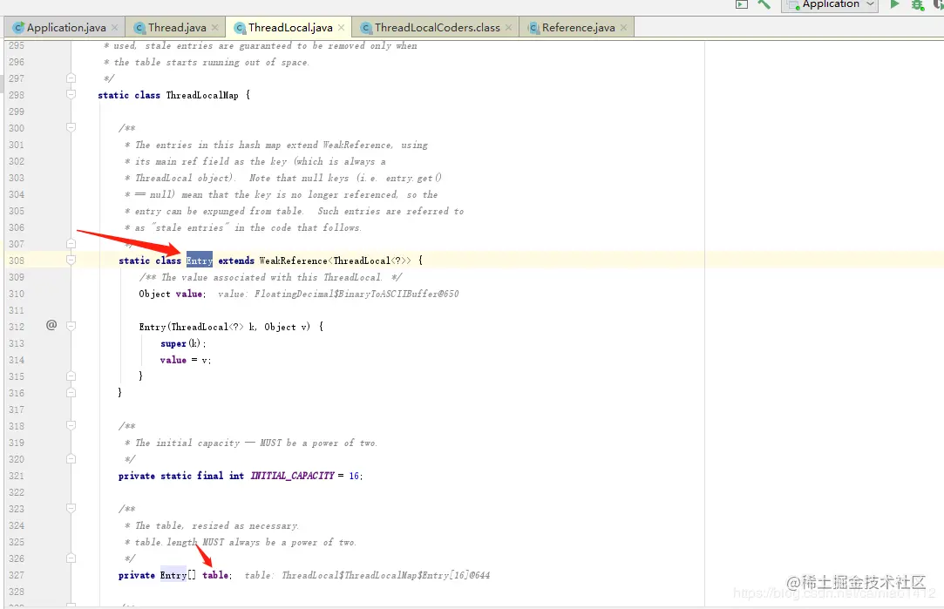Collapse Entry constructor fold at line 312
Viewport: 944px width, 609px height.
pyautogui.click(x=71, y=326)
